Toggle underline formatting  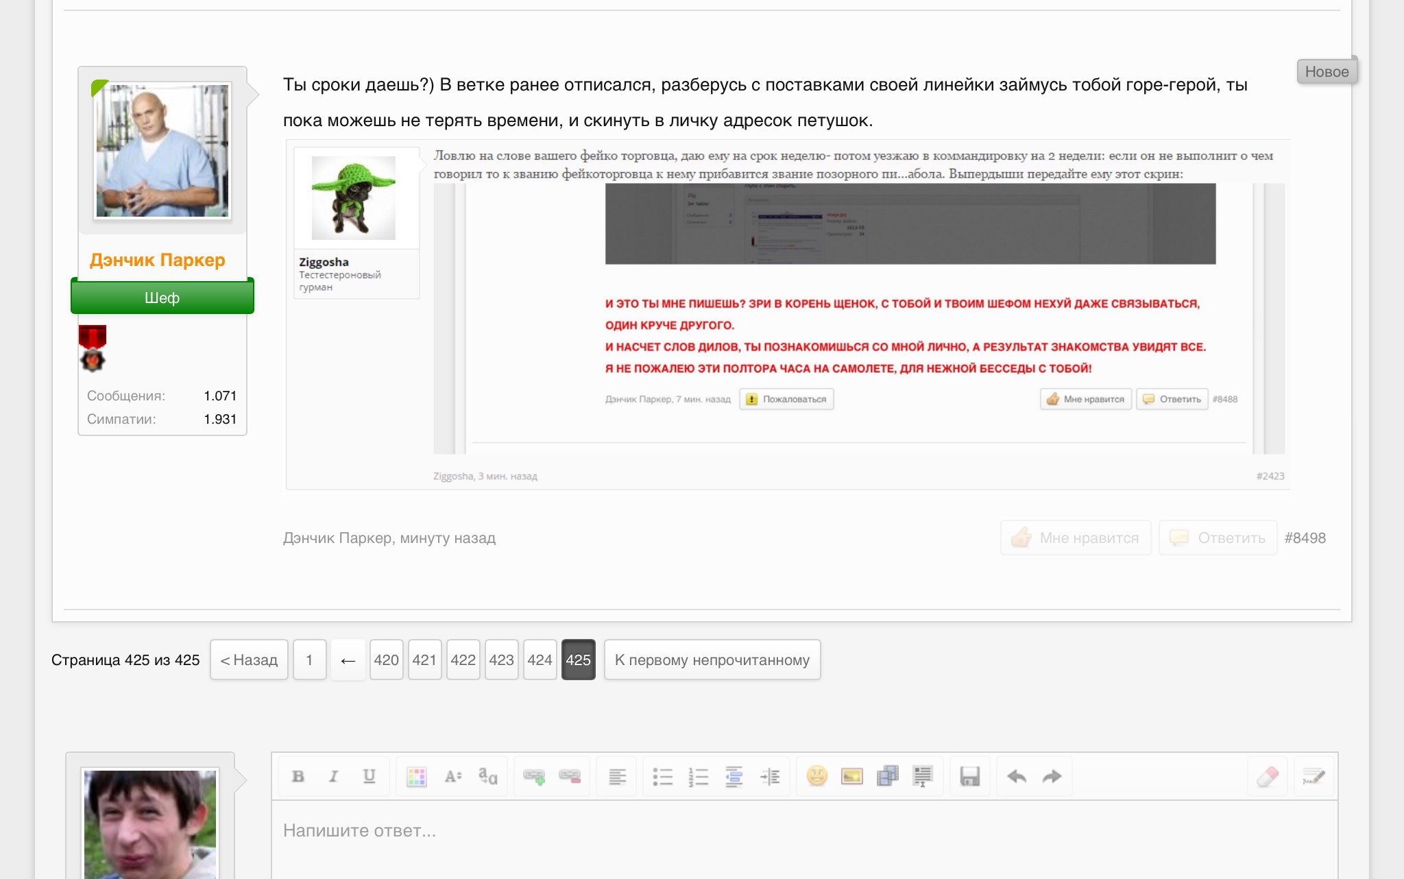click(x=370, y=776)
